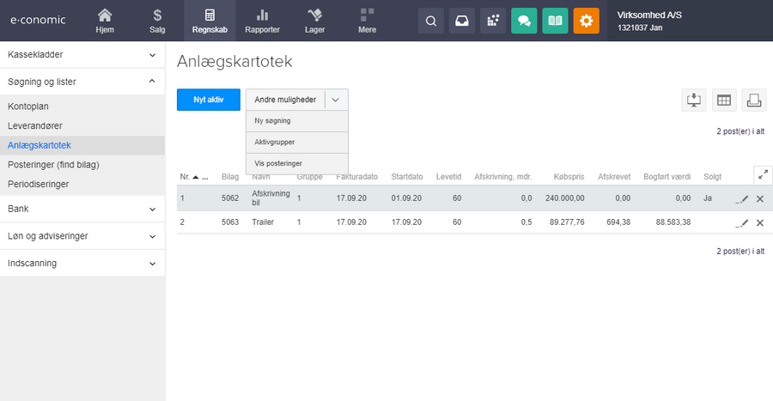Click the table columns layout icon
Screen dimensions: 773x401
point(724,100)
